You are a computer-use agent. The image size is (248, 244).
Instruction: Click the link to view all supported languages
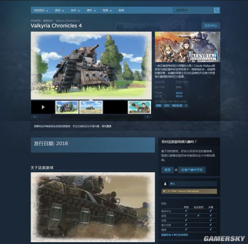tap(175, 235)
